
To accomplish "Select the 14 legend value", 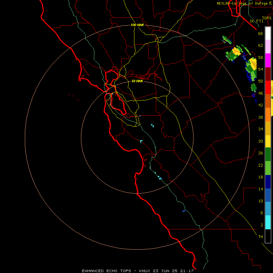I will click(261, 189).
